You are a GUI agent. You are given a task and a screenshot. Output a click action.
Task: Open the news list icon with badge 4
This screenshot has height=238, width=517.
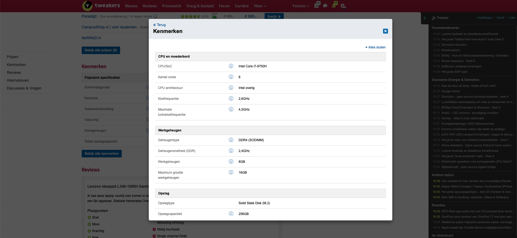coord(317,5)
